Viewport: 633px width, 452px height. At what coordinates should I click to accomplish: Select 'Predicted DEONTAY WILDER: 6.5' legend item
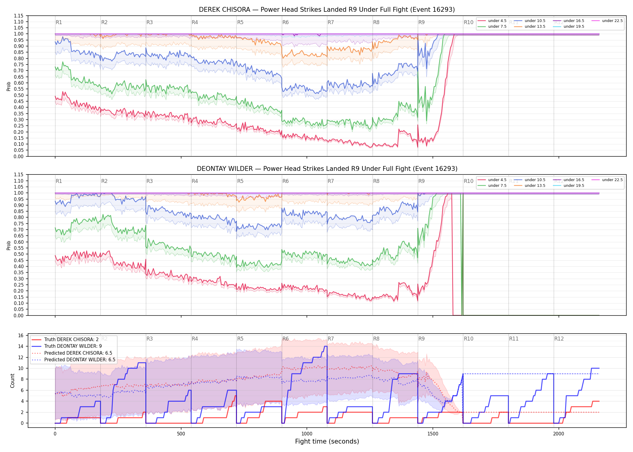(x=73, y=359)
